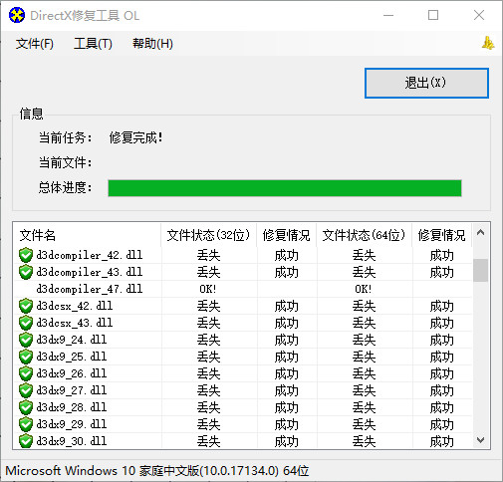Open the 工具(T) menu
Image resolution: width=503 pixels, height=482 pixels.
click(93, 44)
